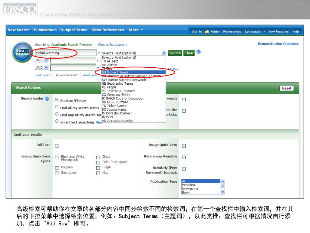The image size is (310, 233).
Task: Click SmartText Searching Hint link
Action: coord(99,122)
